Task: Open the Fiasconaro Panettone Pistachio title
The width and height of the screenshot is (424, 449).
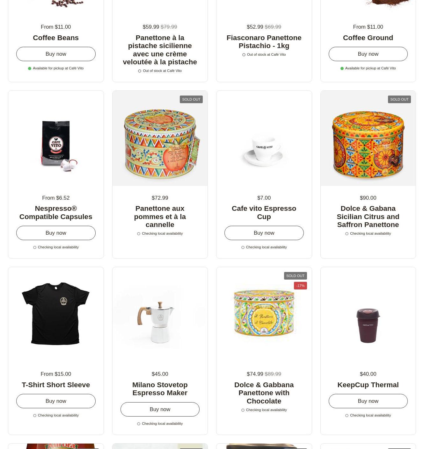Action: pyautogui.click(x=264, y=42)
